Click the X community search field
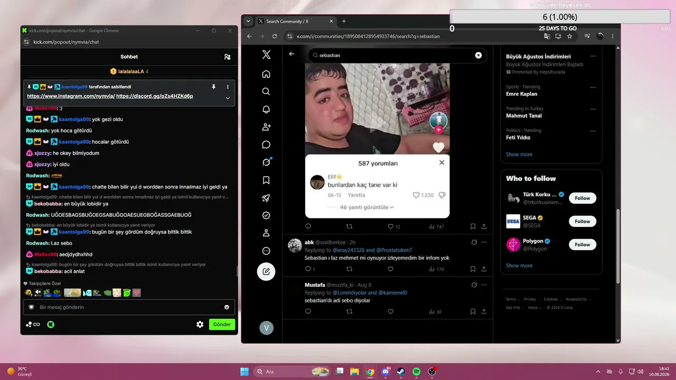 click(397, 55)
